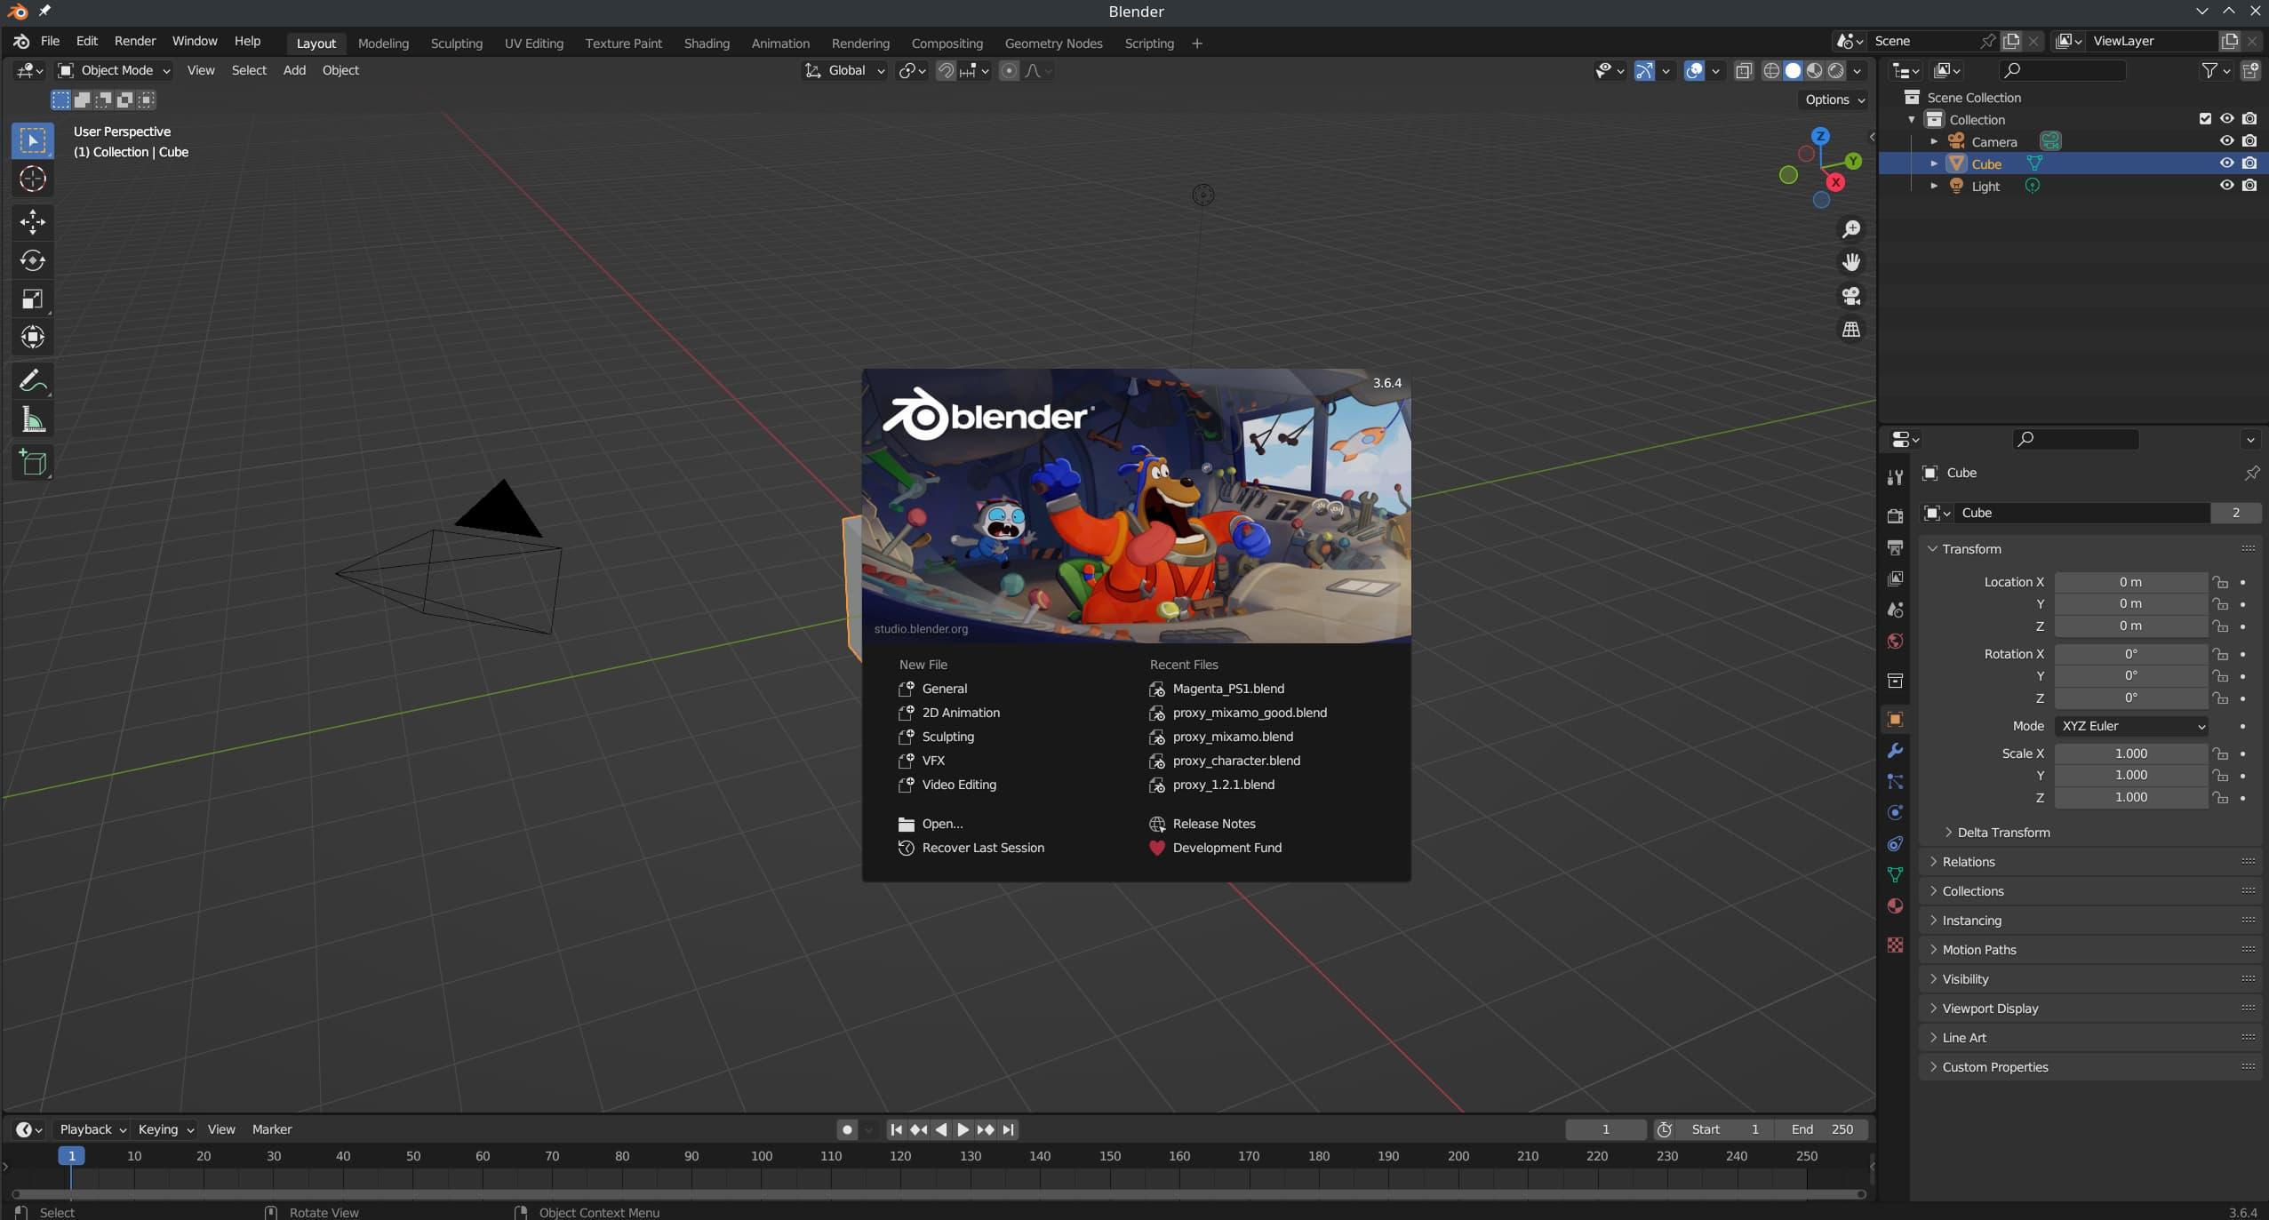Toggle lock on Location X
Screen dimensions: 2269x1220
tap(2220, 582)
